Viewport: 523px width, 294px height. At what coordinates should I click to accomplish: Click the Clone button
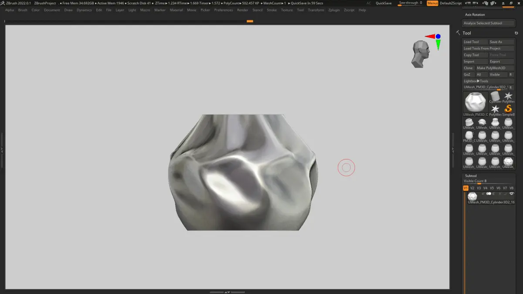[469, 68]
